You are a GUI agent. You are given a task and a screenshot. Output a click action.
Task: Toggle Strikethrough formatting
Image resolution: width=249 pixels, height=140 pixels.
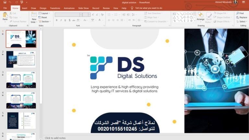point(74,20)
